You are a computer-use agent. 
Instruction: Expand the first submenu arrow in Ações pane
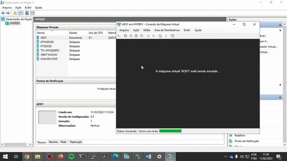(x=280, y=30)
